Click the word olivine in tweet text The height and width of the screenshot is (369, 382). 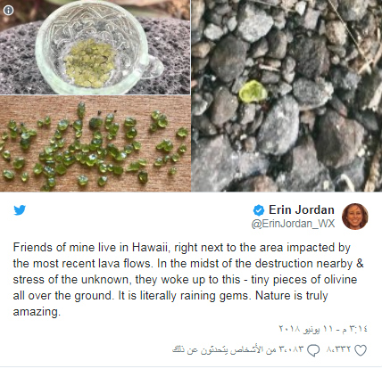(340, 280)
